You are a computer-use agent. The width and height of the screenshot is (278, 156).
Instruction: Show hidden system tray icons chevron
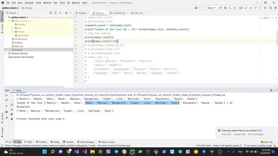pyautogui.click(x=228, y=152)
